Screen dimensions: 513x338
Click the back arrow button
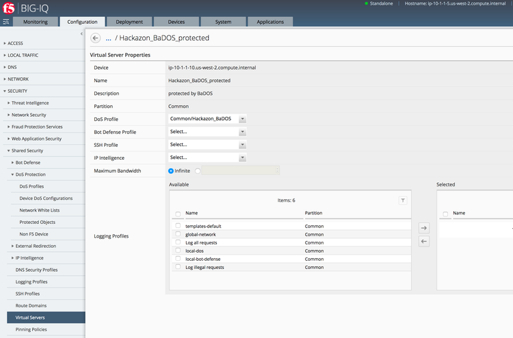tap(96, 38)
